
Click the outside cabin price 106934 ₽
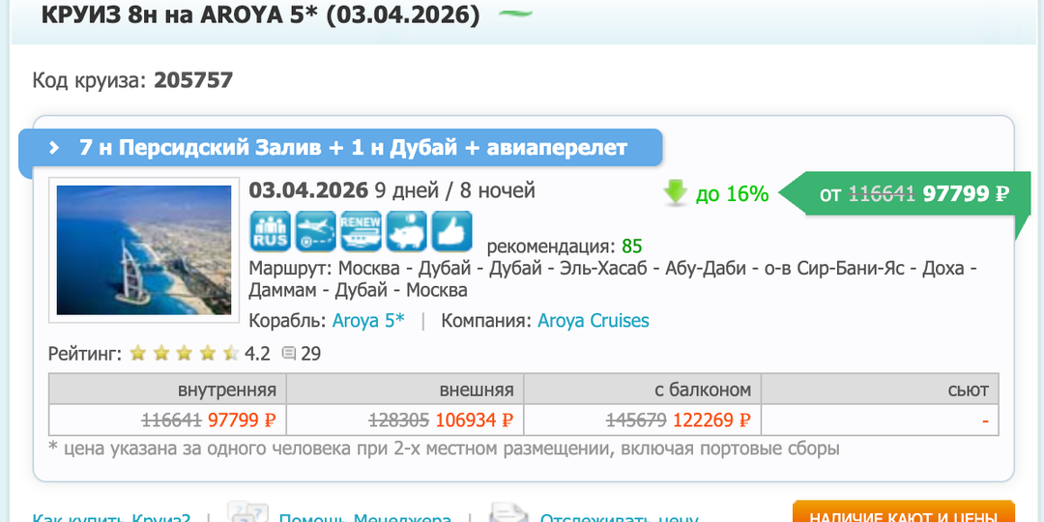pos(475,420)
